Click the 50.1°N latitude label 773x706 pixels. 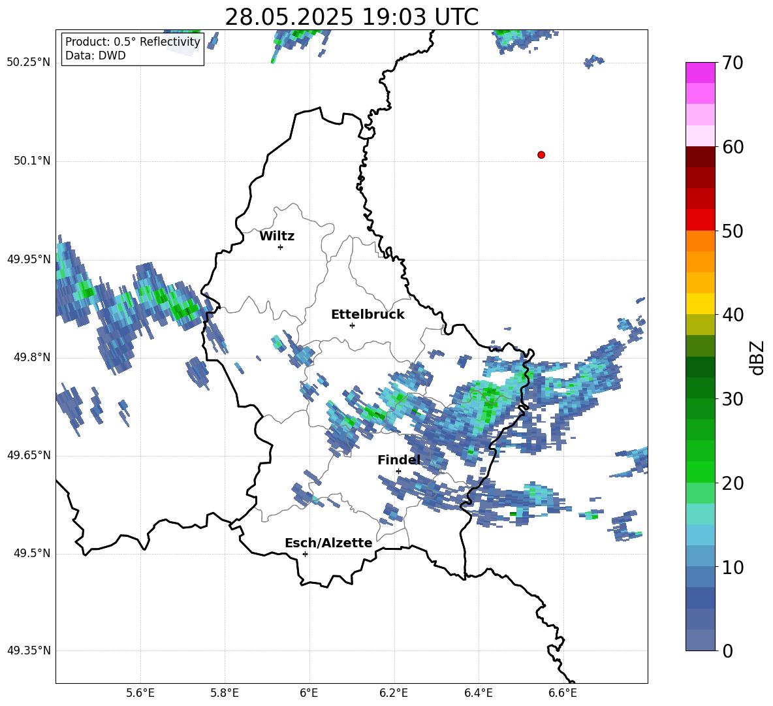[32, 161]
